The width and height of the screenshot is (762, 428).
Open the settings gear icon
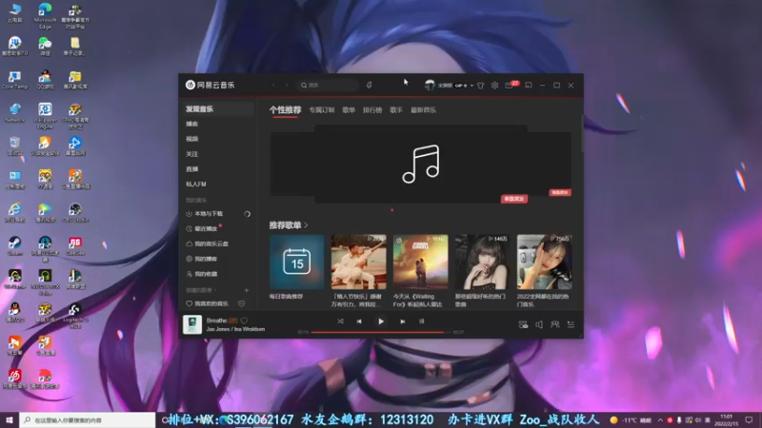(494, 85)
